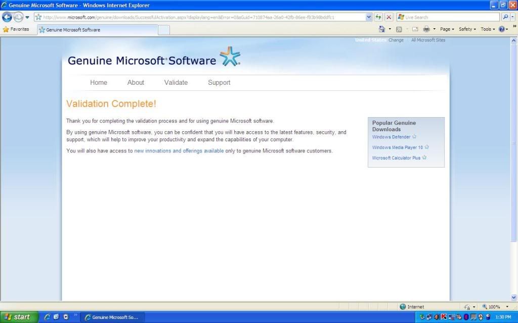Click the Change country link

coord(396,40)
